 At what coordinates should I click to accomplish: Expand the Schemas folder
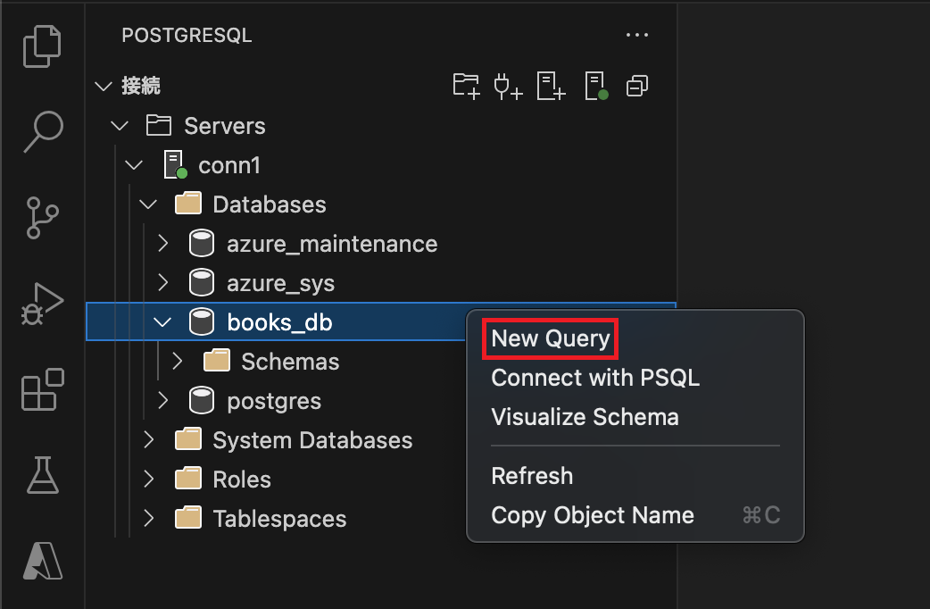pyautogui.click(x=178, y=362)
